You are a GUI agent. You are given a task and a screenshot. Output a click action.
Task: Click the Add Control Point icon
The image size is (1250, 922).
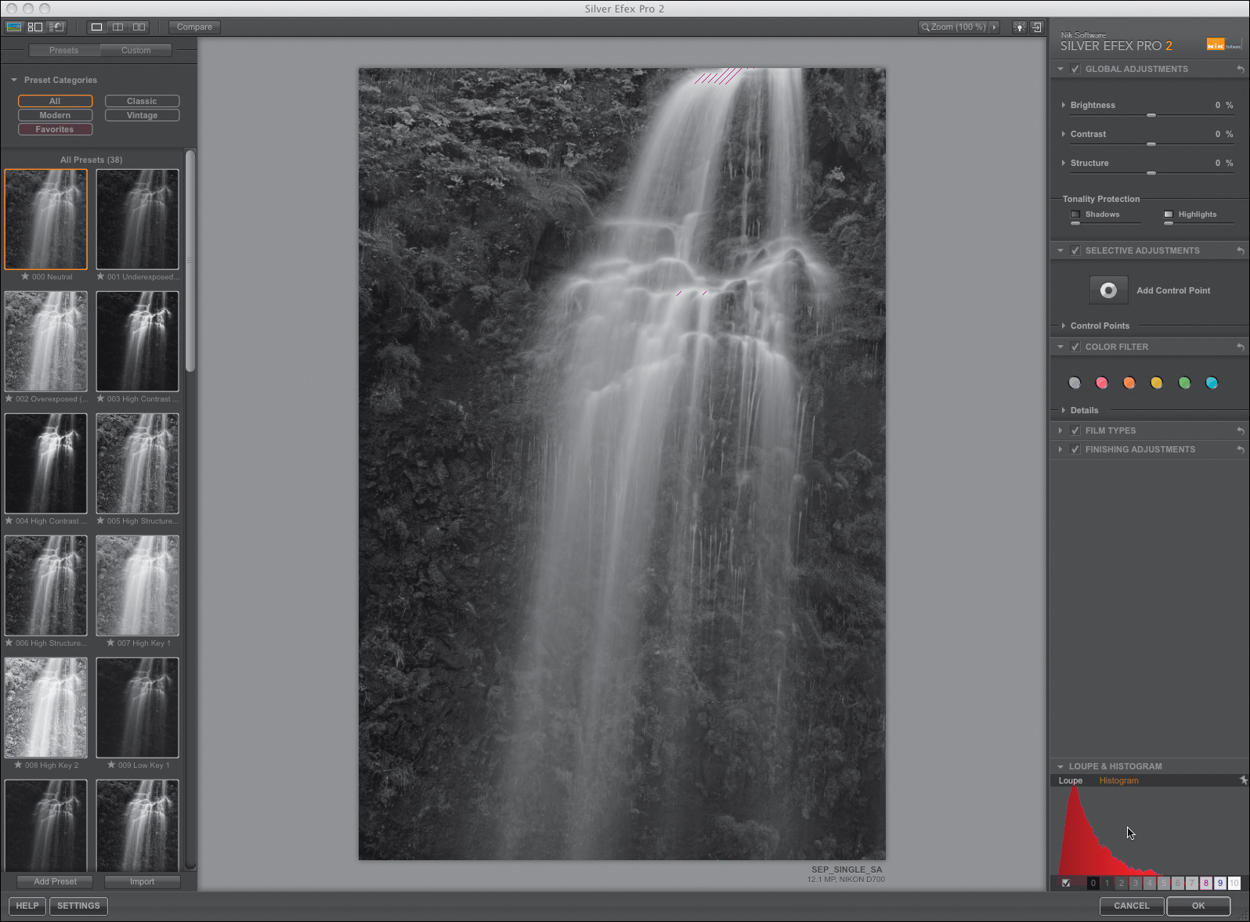click(x=1108, y=290)
